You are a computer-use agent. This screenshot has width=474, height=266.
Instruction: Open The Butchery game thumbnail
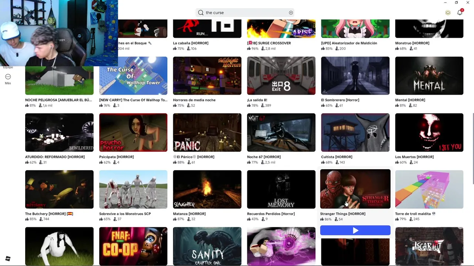pos(59,190)
